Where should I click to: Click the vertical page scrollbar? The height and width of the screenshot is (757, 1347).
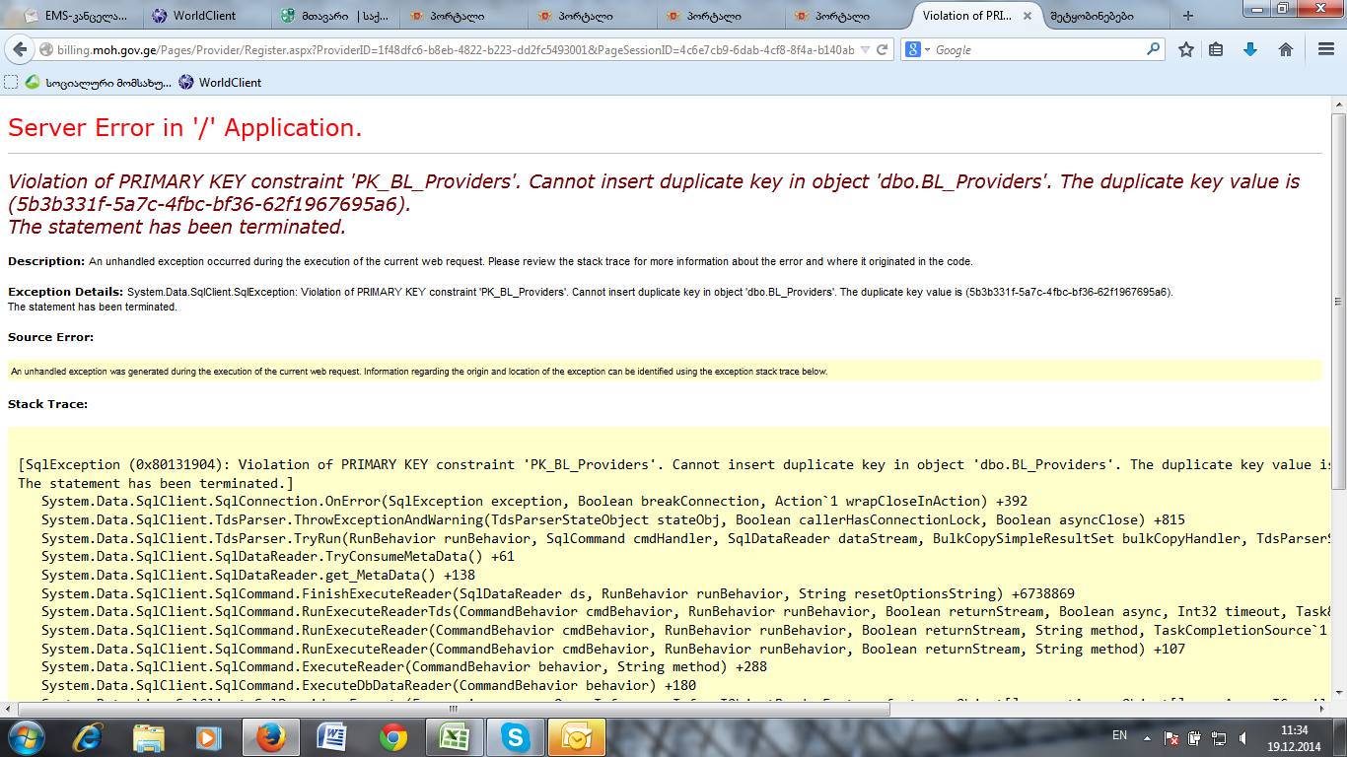pyautogui.click(x=1338, y=394)
